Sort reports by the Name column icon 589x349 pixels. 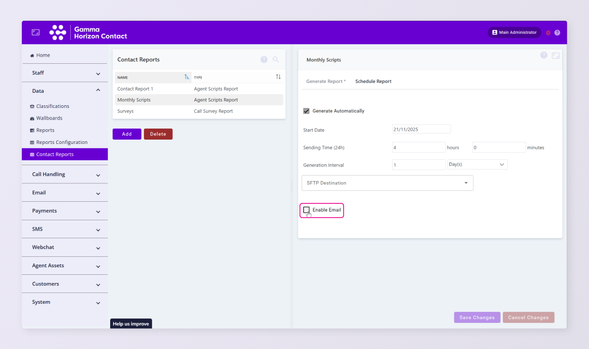coord(187,77)
